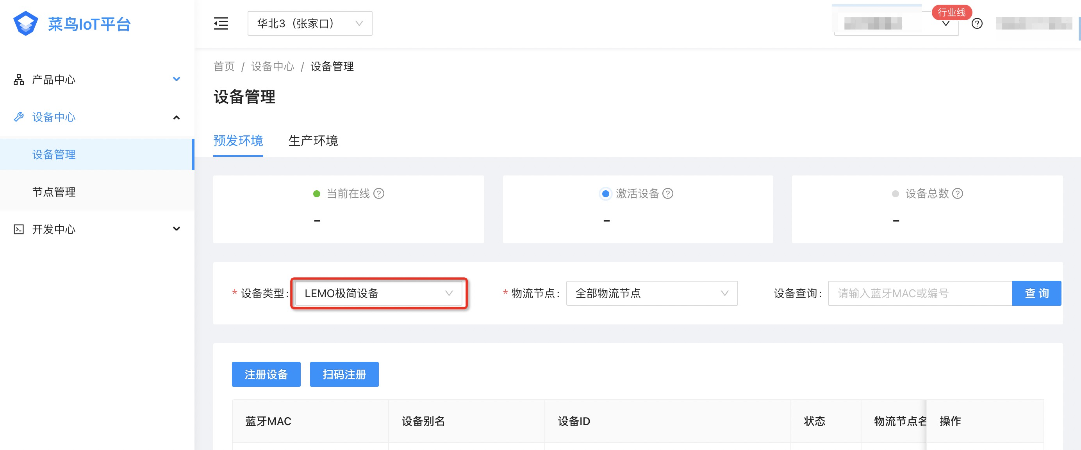Open the 设备类型 LEMO极简设备 dropdown

[x=378, y=293]
